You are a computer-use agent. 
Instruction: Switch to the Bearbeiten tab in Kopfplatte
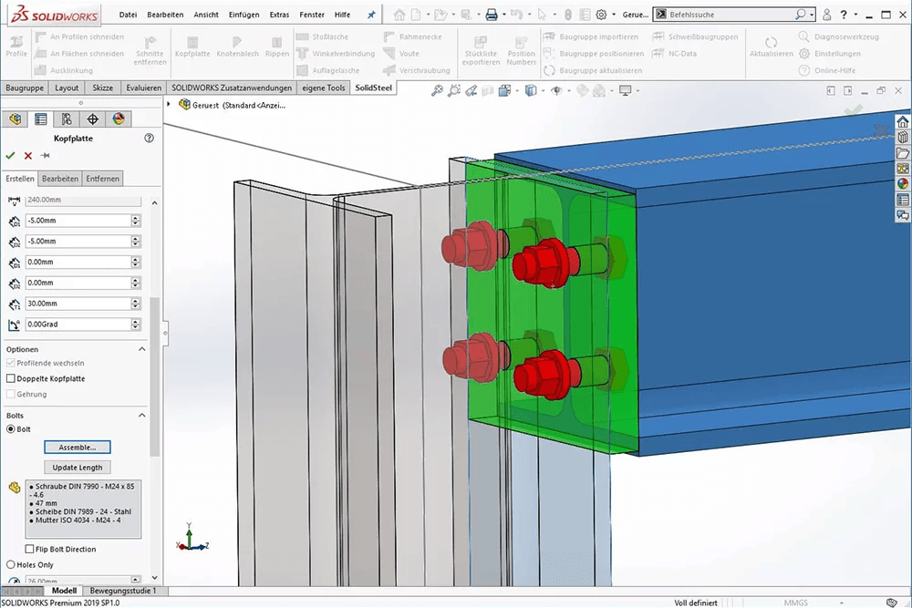point(61,178)
